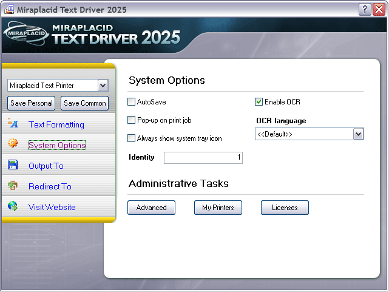Click the <<Default>> OCR language field
This screenshot has width=389, height=292.
pos(310,134)
